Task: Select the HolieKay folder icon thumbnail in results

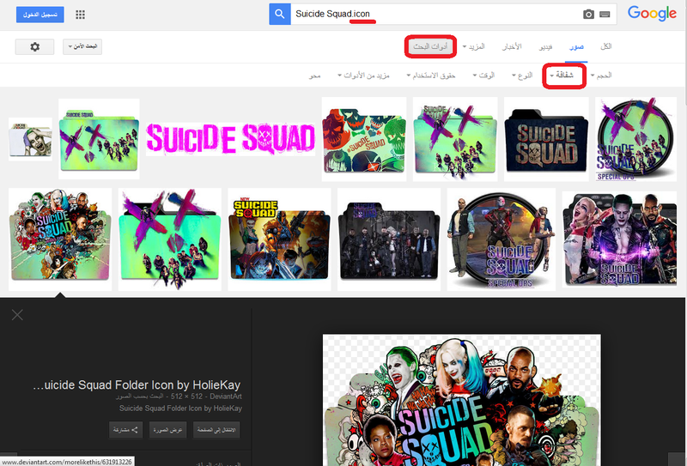Action: [60, 239]
